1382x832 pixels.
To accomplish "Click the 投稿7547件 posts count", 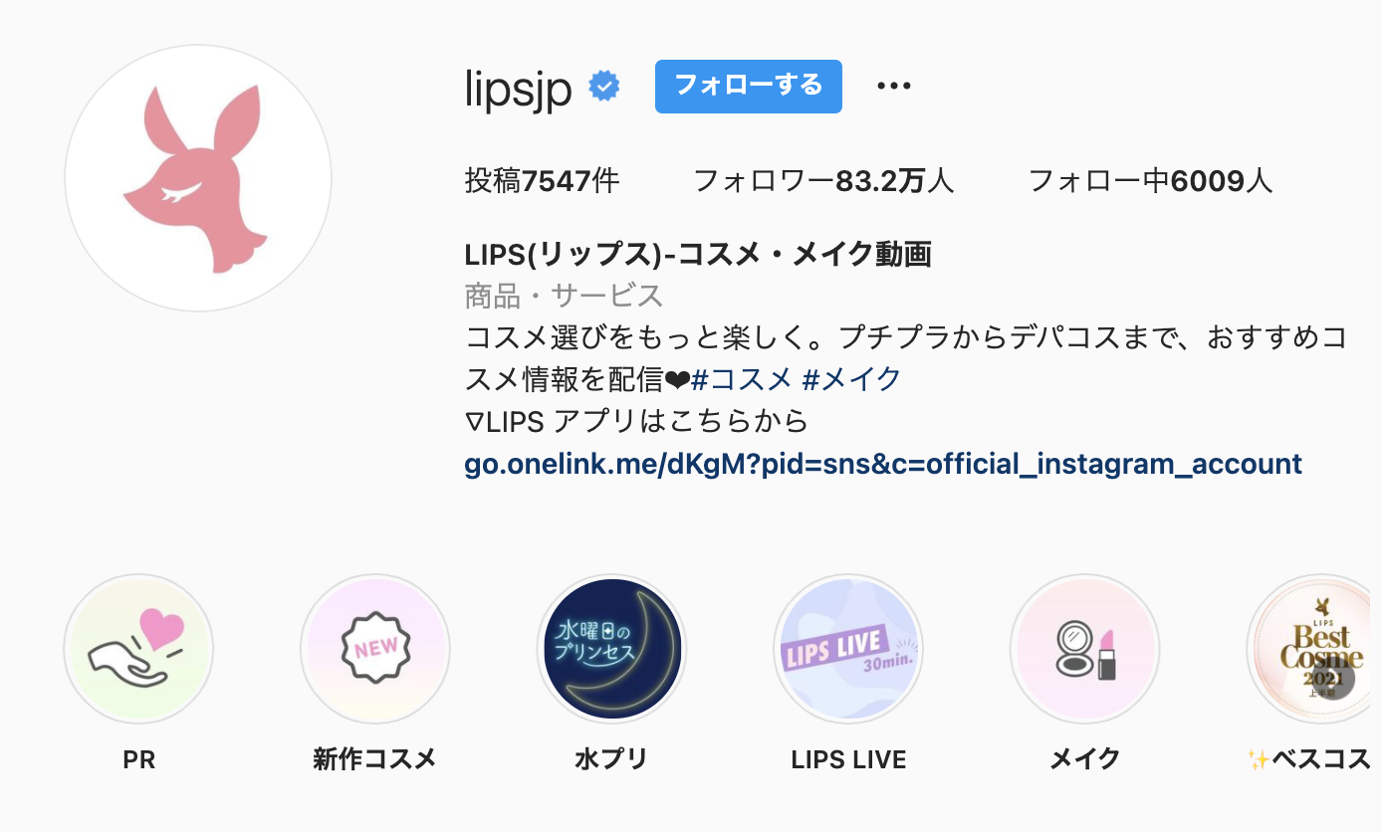I will [x=543, y=181].
